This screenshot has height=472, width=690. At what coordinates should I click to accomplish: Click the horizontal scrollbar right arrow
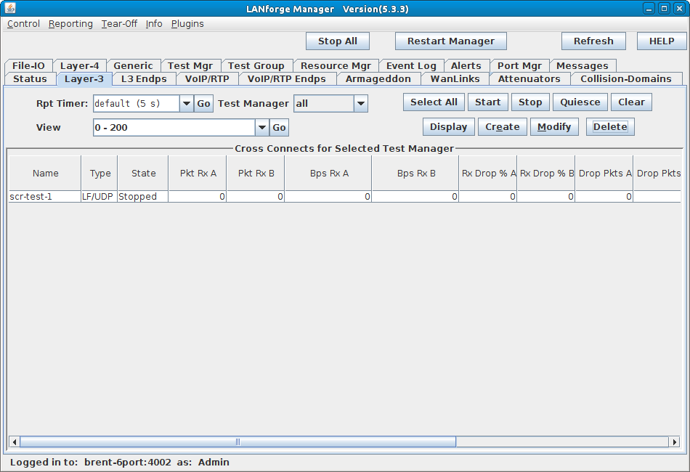point(674,442)
